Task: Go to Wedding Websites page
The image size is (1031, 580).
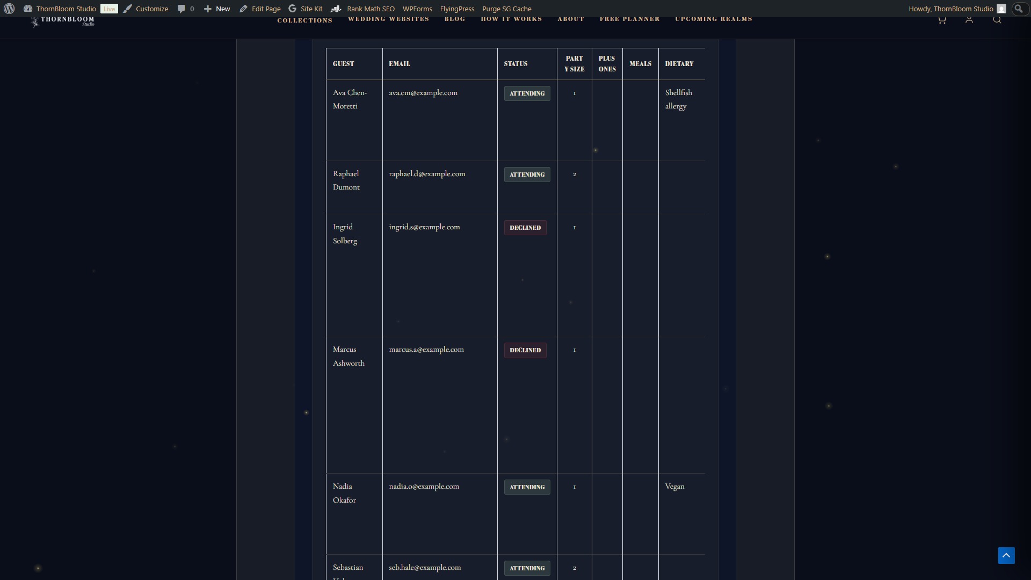Action: click(x=388, y=19)
